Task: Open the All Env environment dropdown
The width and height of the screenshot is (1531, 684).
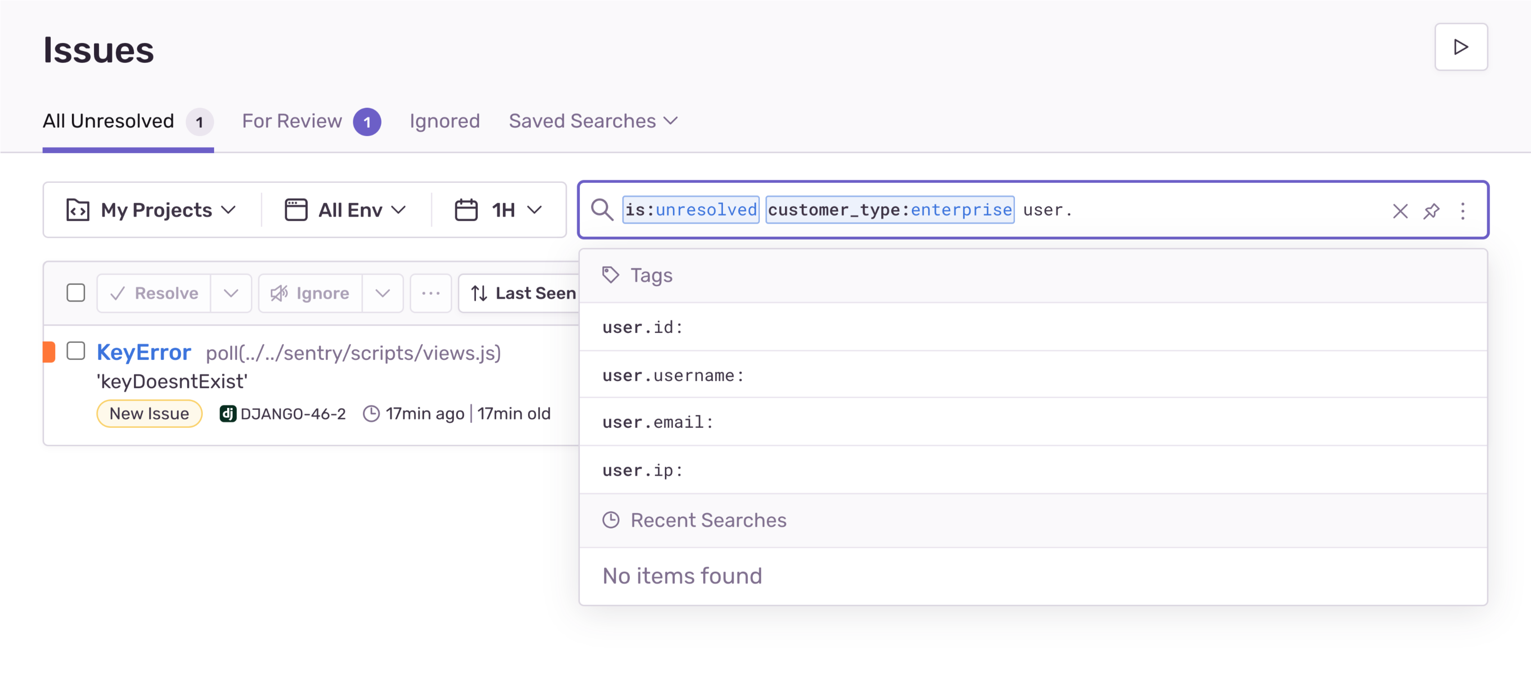Action: click(x=346, y=209)
